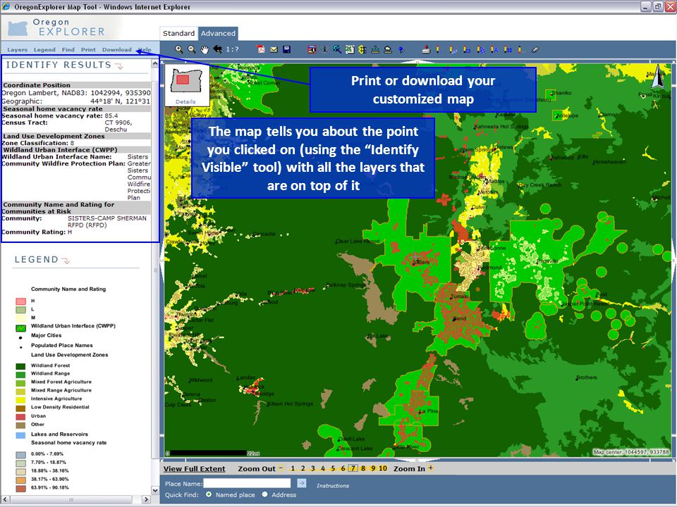Set zoom level to 3
Image resolution: width=677 pixels, height=507 pixels.
[312, 468]
